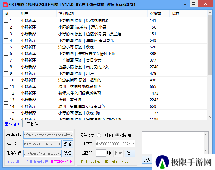
Task: Click the text area scroll down arrow
Action: [206, 151]
